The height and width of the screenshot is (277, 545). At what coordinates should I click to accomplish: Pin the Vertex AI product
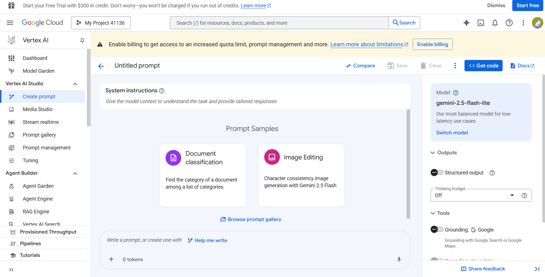(82, 40)
